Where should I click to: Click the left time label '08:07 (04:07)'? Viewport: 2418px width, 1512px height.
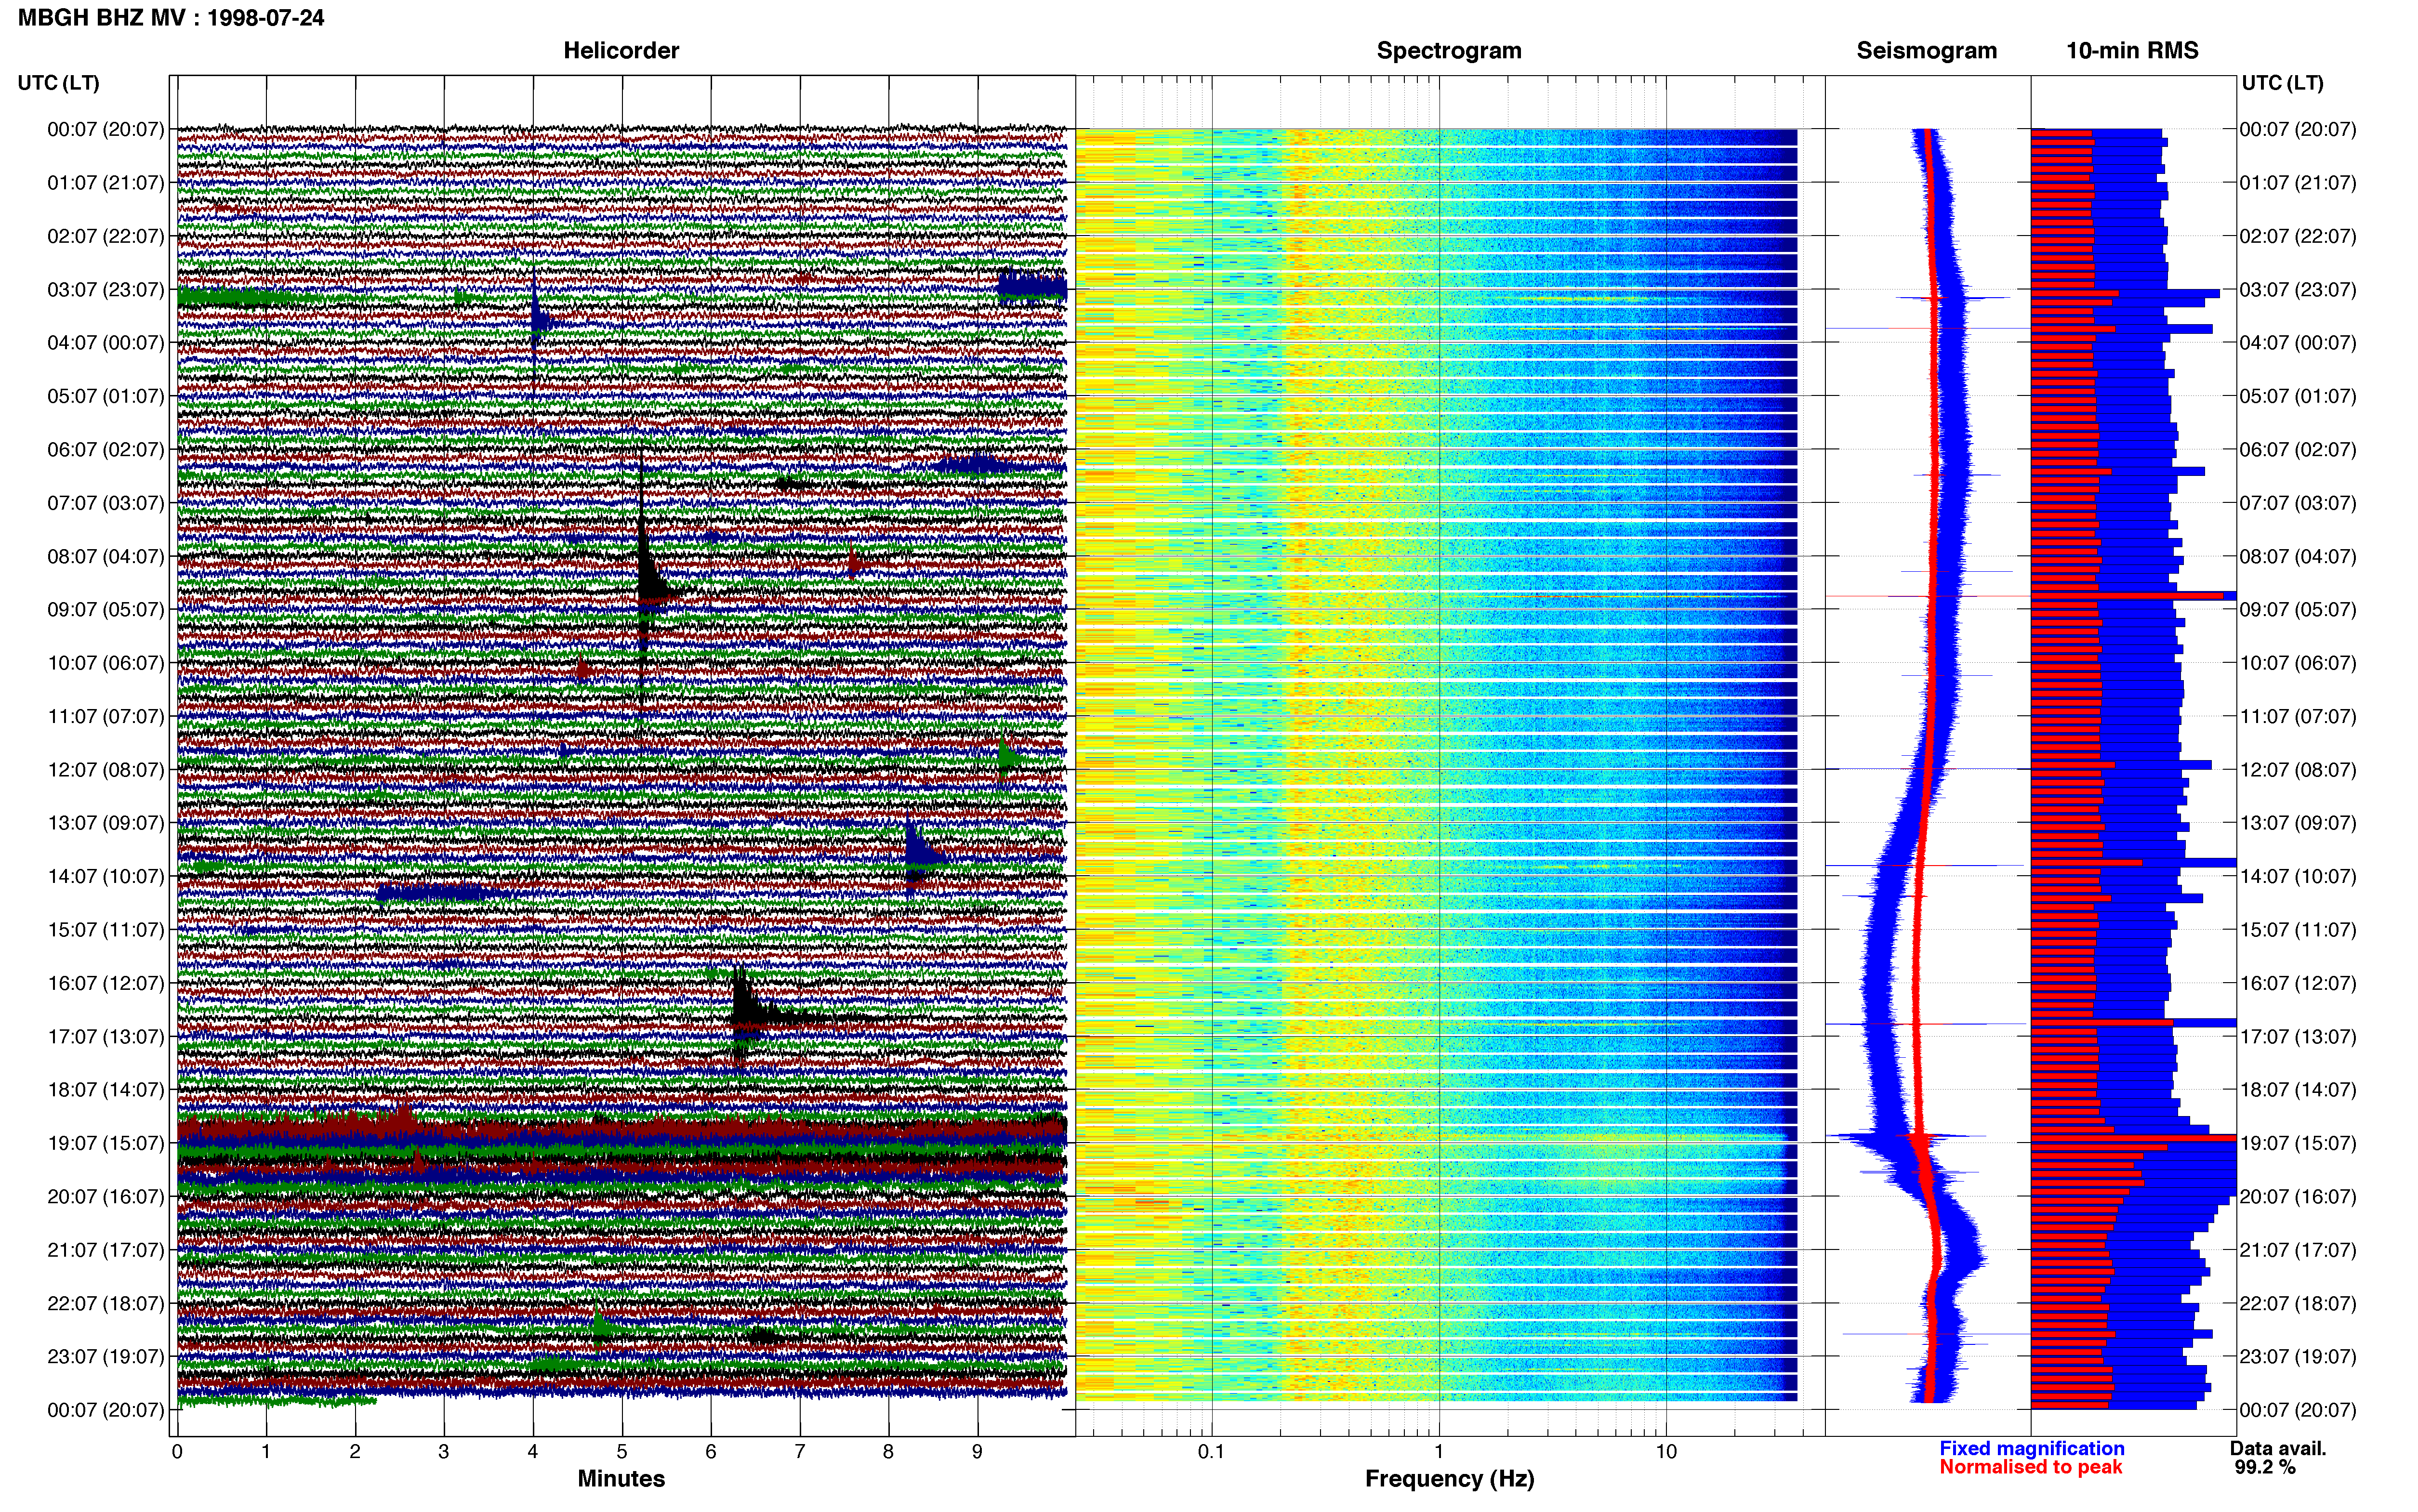pyautogui.click(x=105, y=557)
